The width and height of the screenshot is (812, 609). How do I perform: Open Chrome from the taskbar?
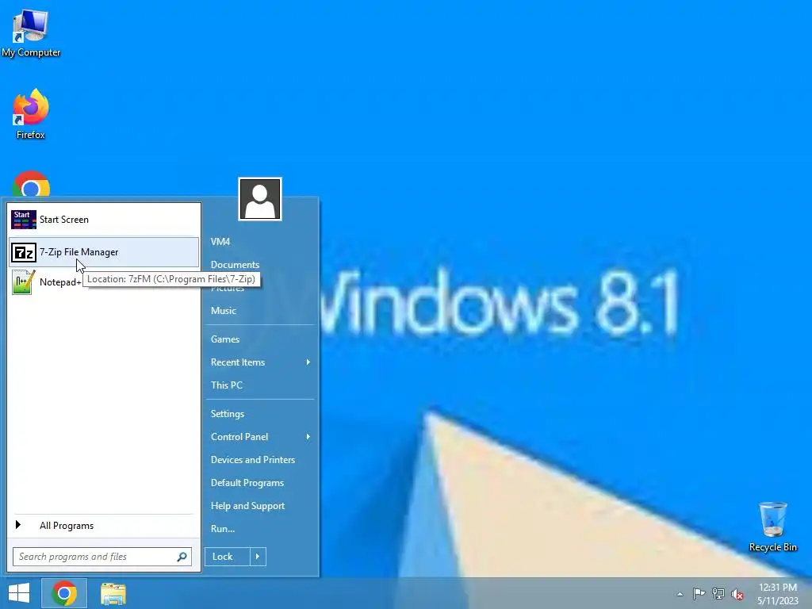click(x=64, y=593)
